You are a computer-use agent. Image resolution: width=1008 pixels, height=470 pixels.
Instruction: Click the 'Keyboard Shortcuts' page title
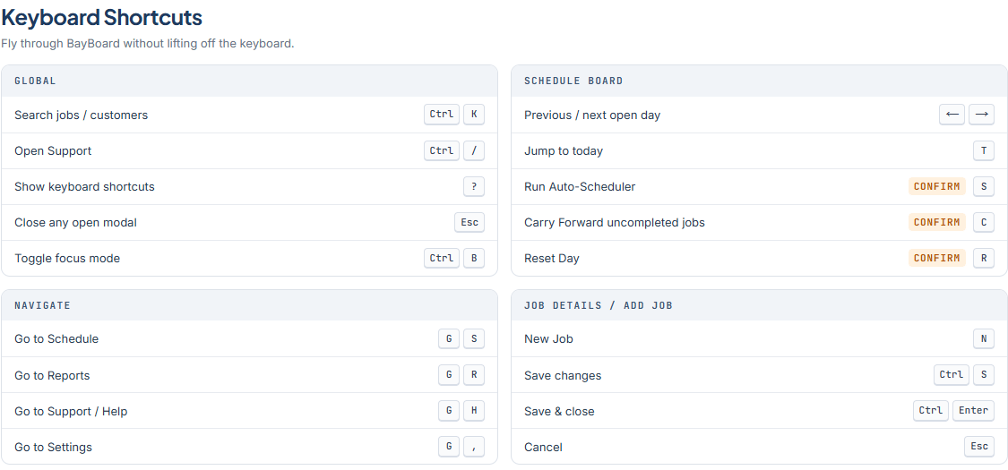click(101, 17)
